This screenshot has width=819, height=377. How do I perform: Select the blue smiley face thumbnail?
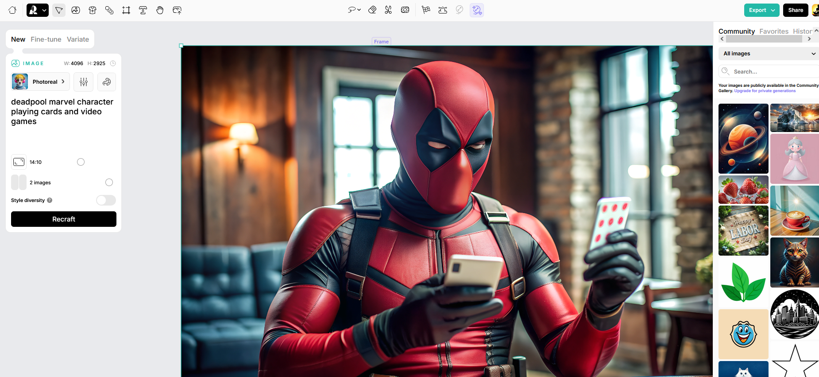[x=743, y=334]
